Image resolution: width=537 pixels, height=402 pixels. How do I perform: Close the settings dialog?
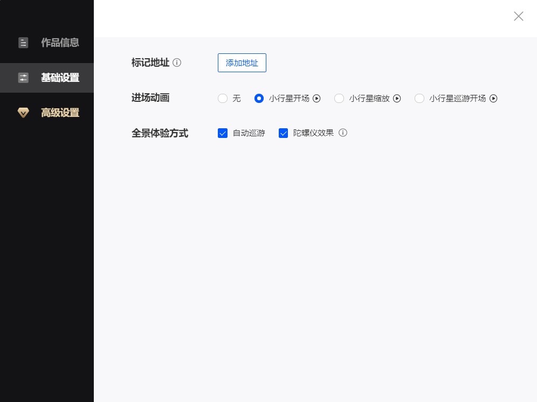(x=519, y=16)
